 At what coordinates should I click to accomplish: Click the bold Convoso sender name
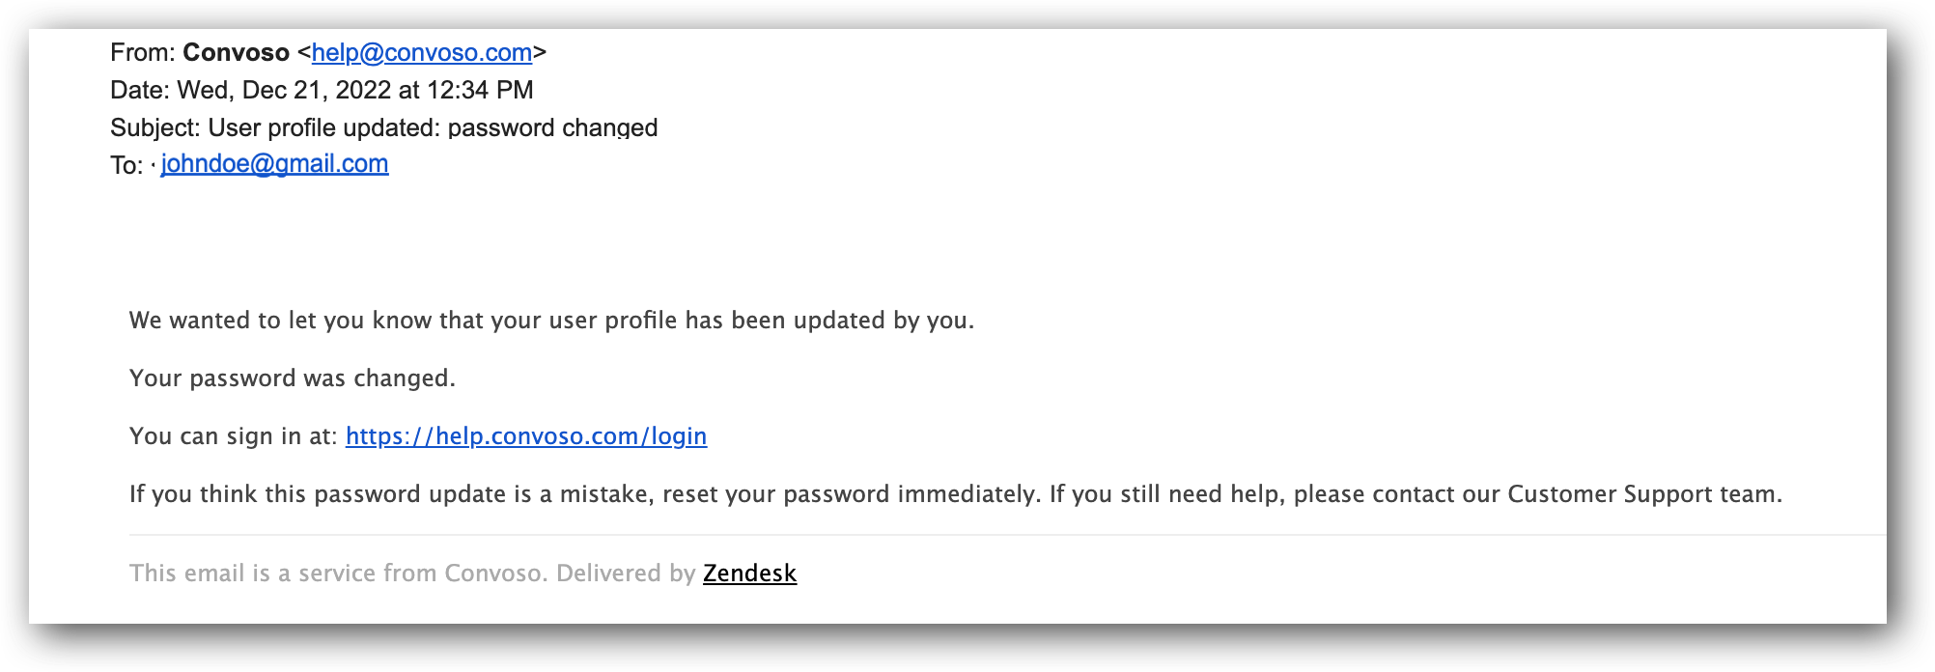click(x=237, y=53)
